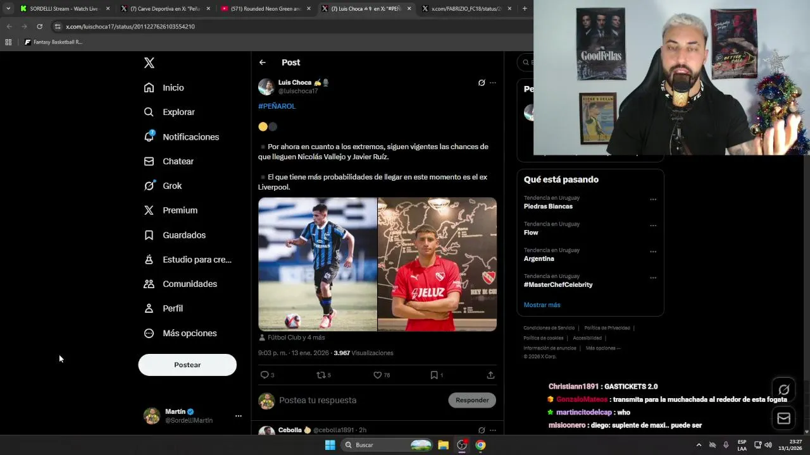This screenshot has height=455, width=810.
Task: Bookmark the post with count 1
Action: coord(434,375)
